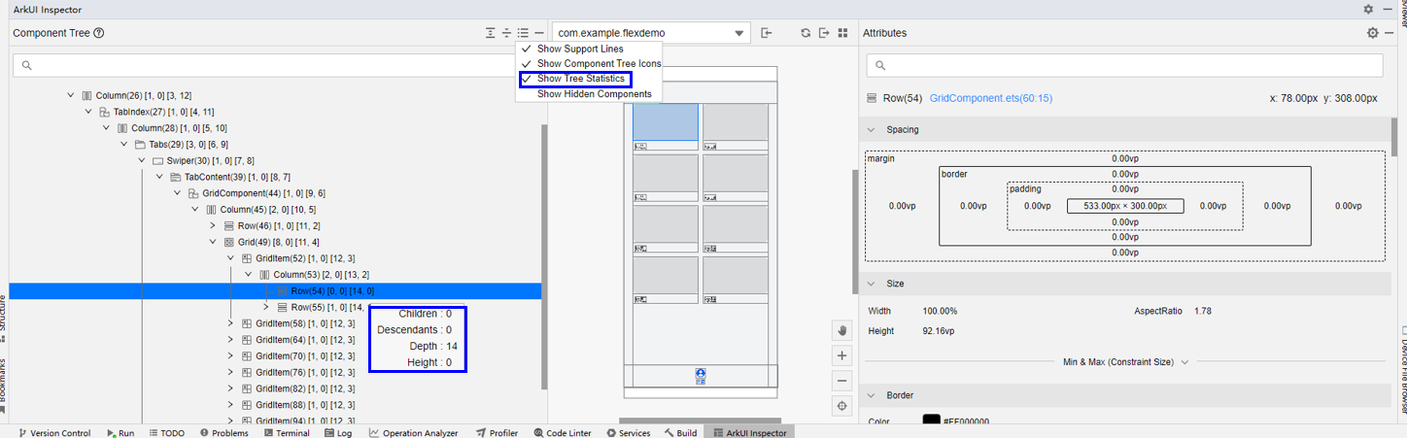This screenshot has width=1407, height=438.
Task: Collapse the Tabs(29) tree node
Action: [x=124, y=144]
